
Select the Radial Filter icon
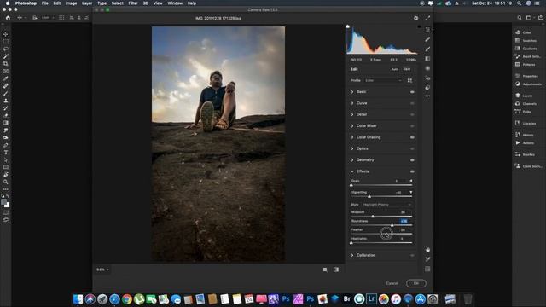pyautogui.click(x=427, y=68)
